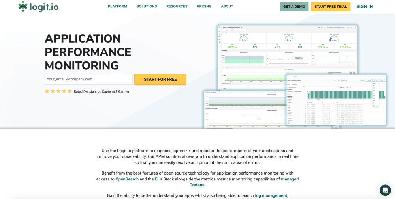Open the About menu item
395x199 pixels.
[227, 7]
